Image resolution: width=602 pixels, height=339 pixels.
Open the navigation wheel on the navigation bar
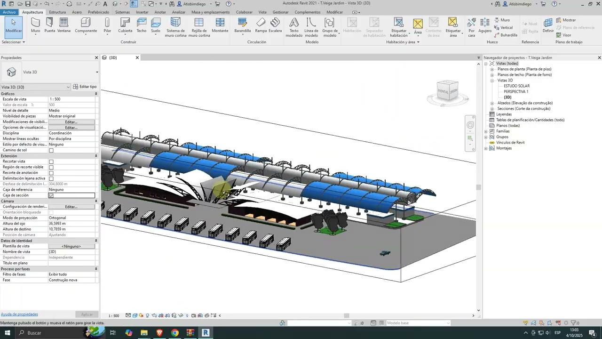470,125
